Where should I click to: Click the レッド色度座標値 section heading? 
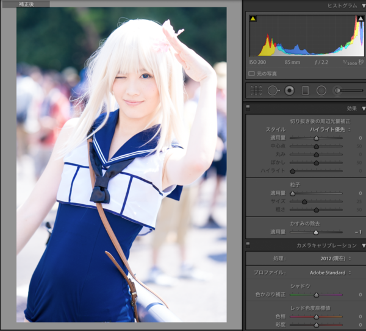coord(310,308)
